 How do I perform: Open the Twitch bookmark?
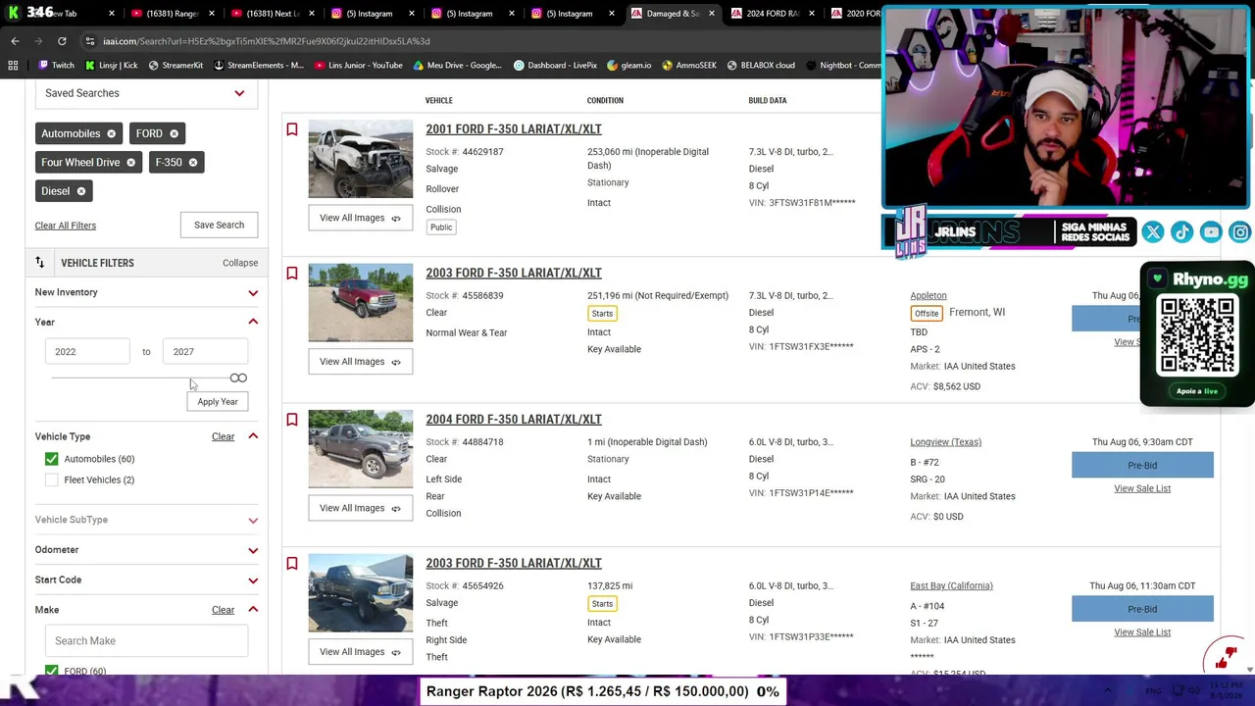(56, 66)
